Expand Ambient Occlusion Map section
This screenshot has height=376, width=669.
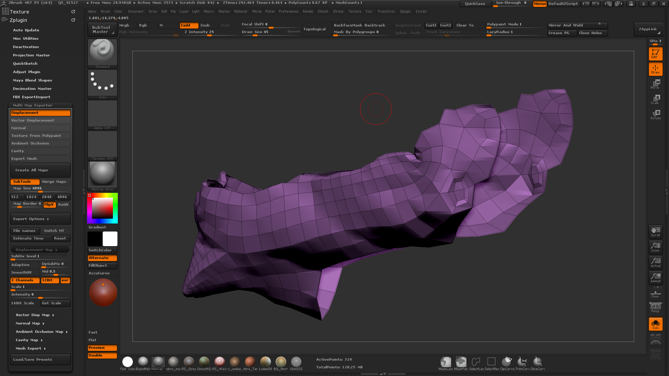coord(41,332)
